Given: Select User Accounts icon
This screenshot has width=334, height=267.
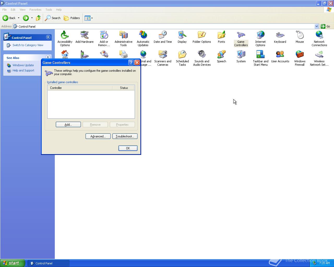Looking at the screenshot, I should pyautogui.click(x=280, y=57).
